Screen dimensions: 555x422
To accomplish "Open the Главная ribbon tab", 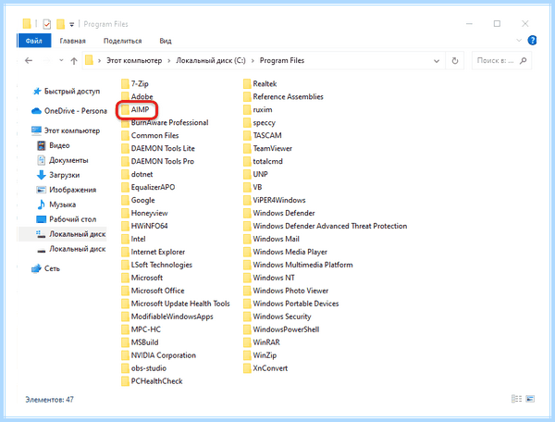I will tap(72, 41).
